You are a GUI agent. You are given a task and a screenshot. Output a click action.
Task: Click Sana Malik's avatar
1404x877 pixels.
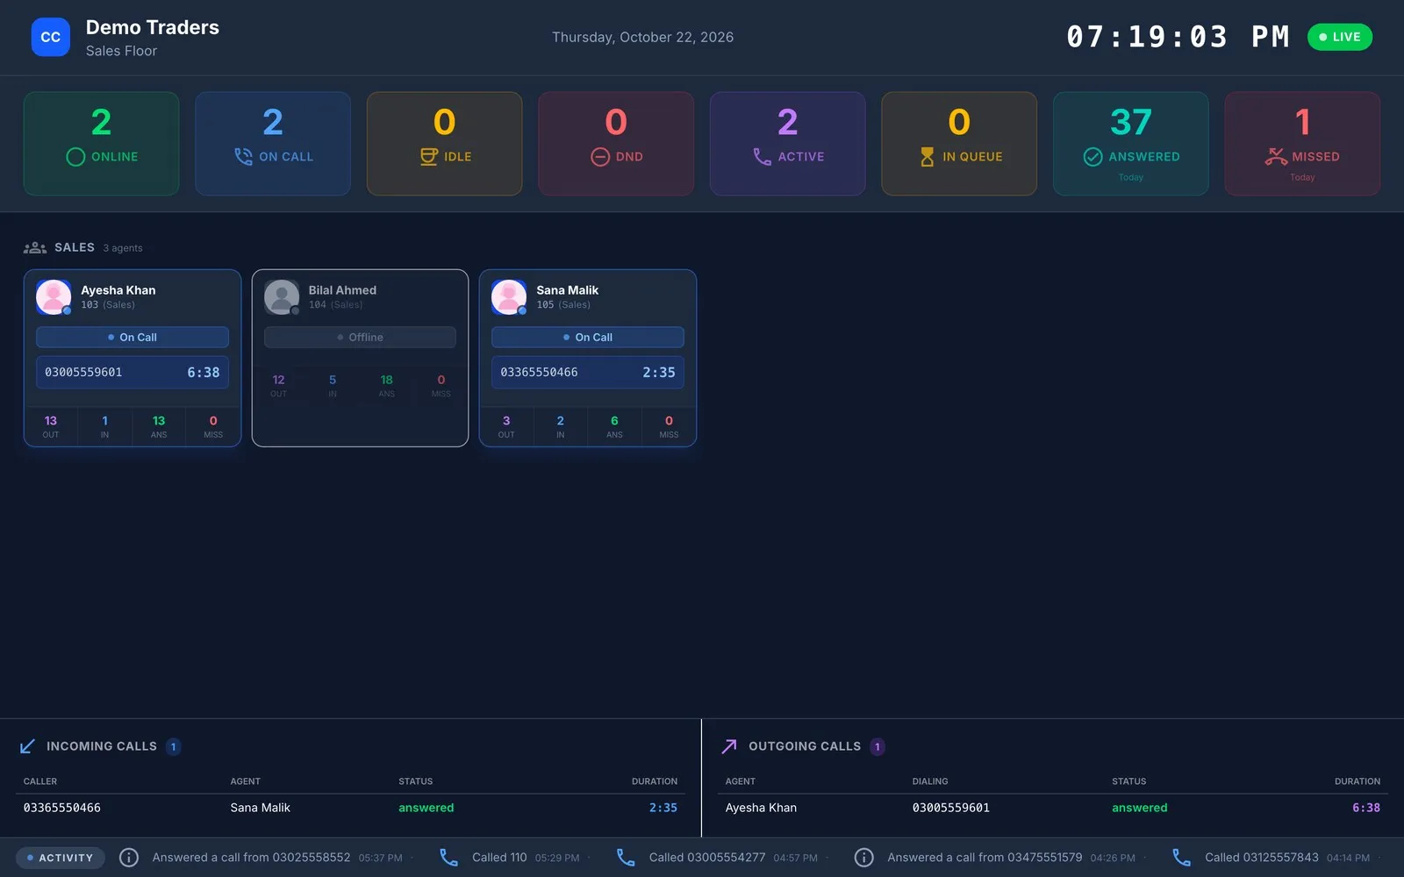[509, 297]
